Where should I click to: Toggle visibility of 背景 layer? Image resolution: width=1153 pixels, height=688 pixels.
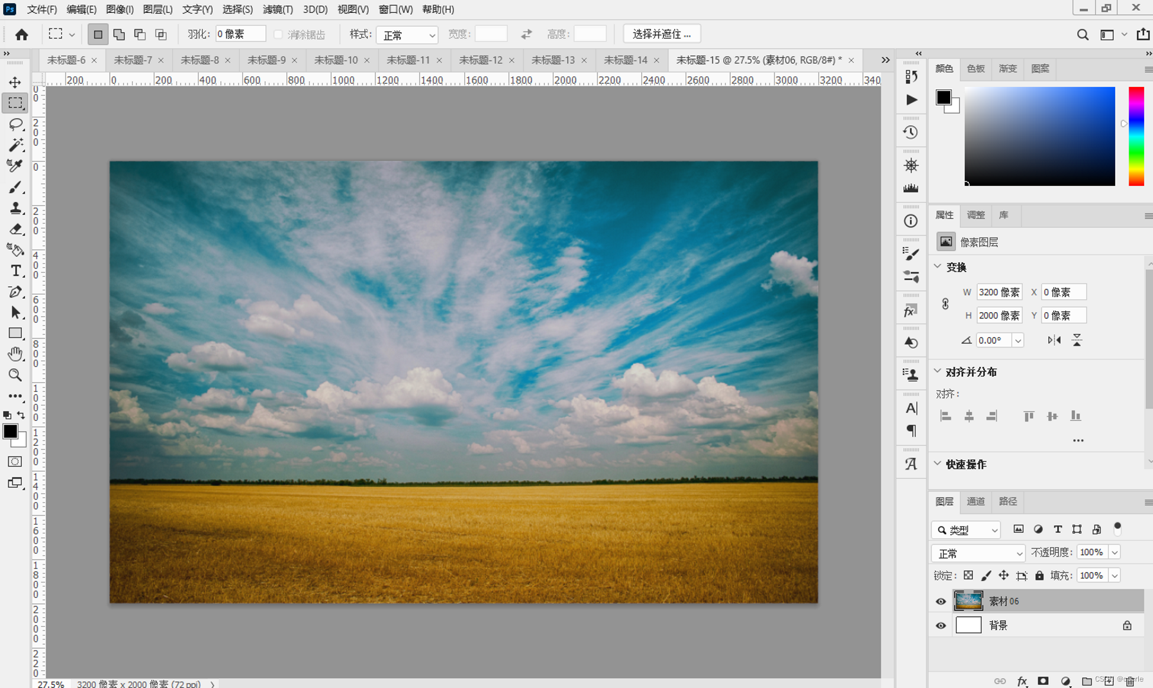point(941,626)
